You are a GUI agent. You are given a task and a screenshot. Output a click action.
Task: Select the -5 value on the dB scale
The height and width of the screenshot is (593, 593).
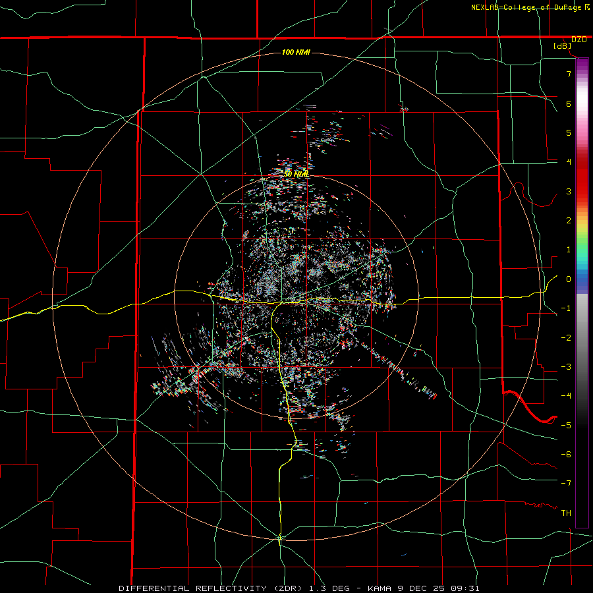[x=566, y=426]
